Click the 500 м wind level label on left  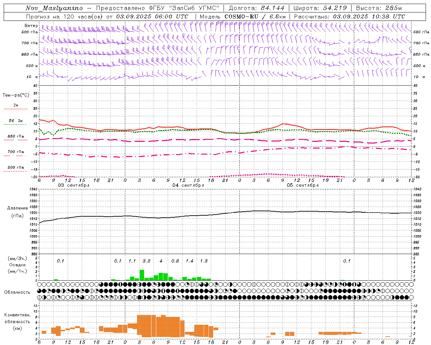(32, 66)
